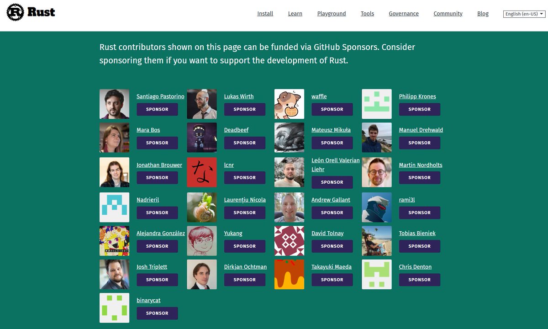The width and height of the screenshot is (548, 329).
Task: Open the Blog page
Action: 483,13
